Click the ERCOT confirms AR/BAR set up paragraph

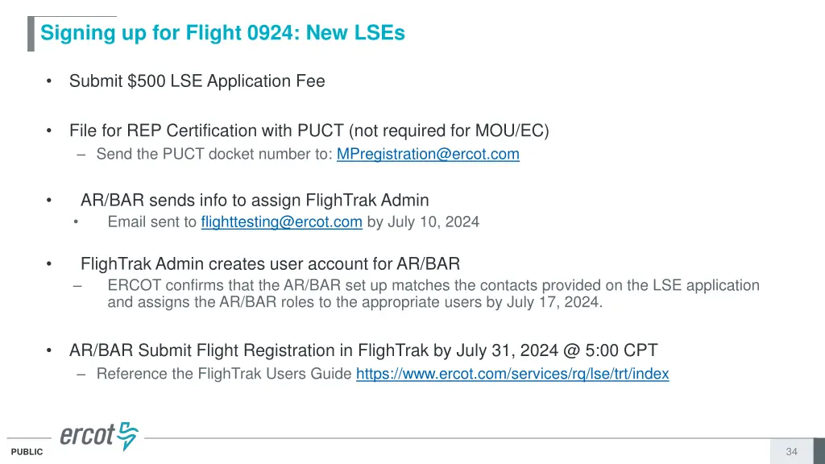(433, 294)
